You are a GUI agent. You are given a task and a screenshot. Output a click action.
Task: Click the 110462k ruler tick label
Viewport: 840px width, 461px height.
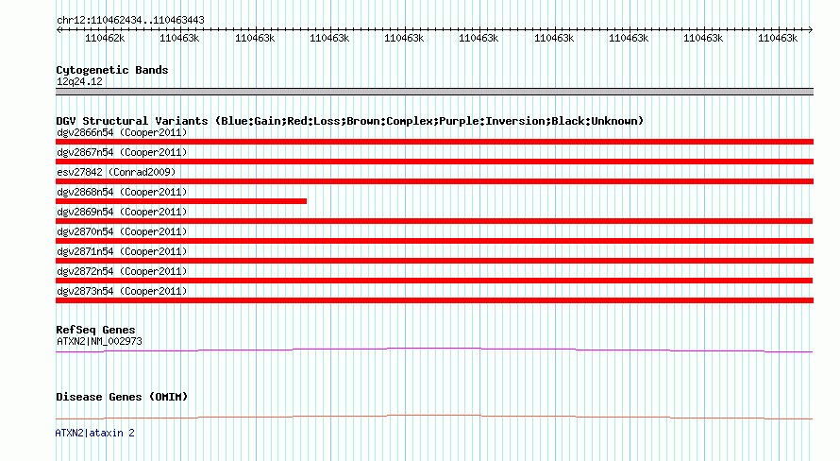tap(105, 38)
